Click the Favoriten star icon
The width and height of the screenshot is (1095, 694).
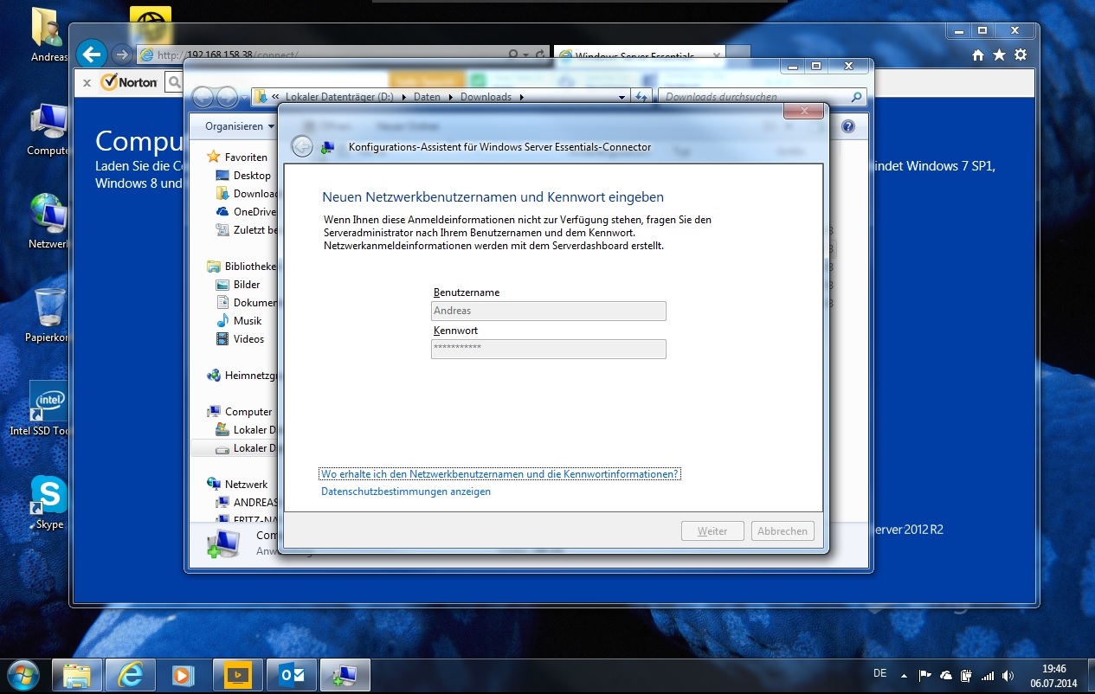[x=213, y=157]
